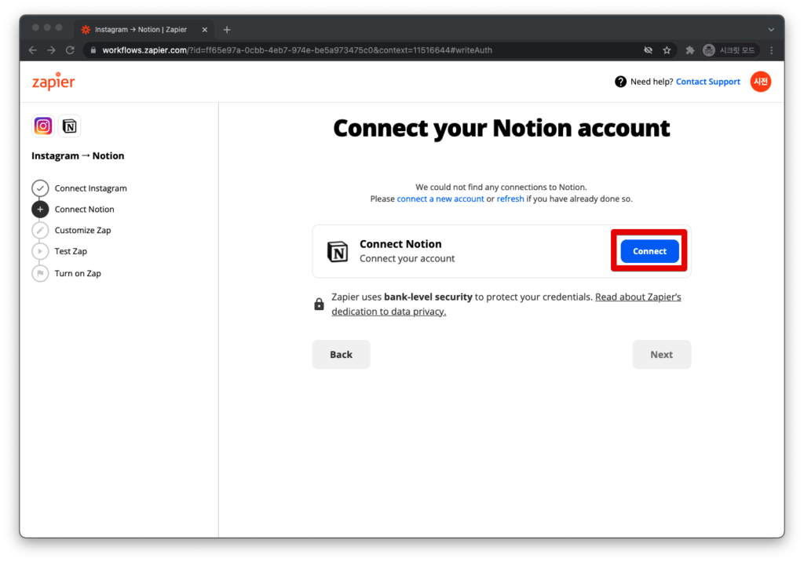The width and height of the screenshot is (804, 562).
Task: Bookmark the page with the star icon
Action: point(667,50)
